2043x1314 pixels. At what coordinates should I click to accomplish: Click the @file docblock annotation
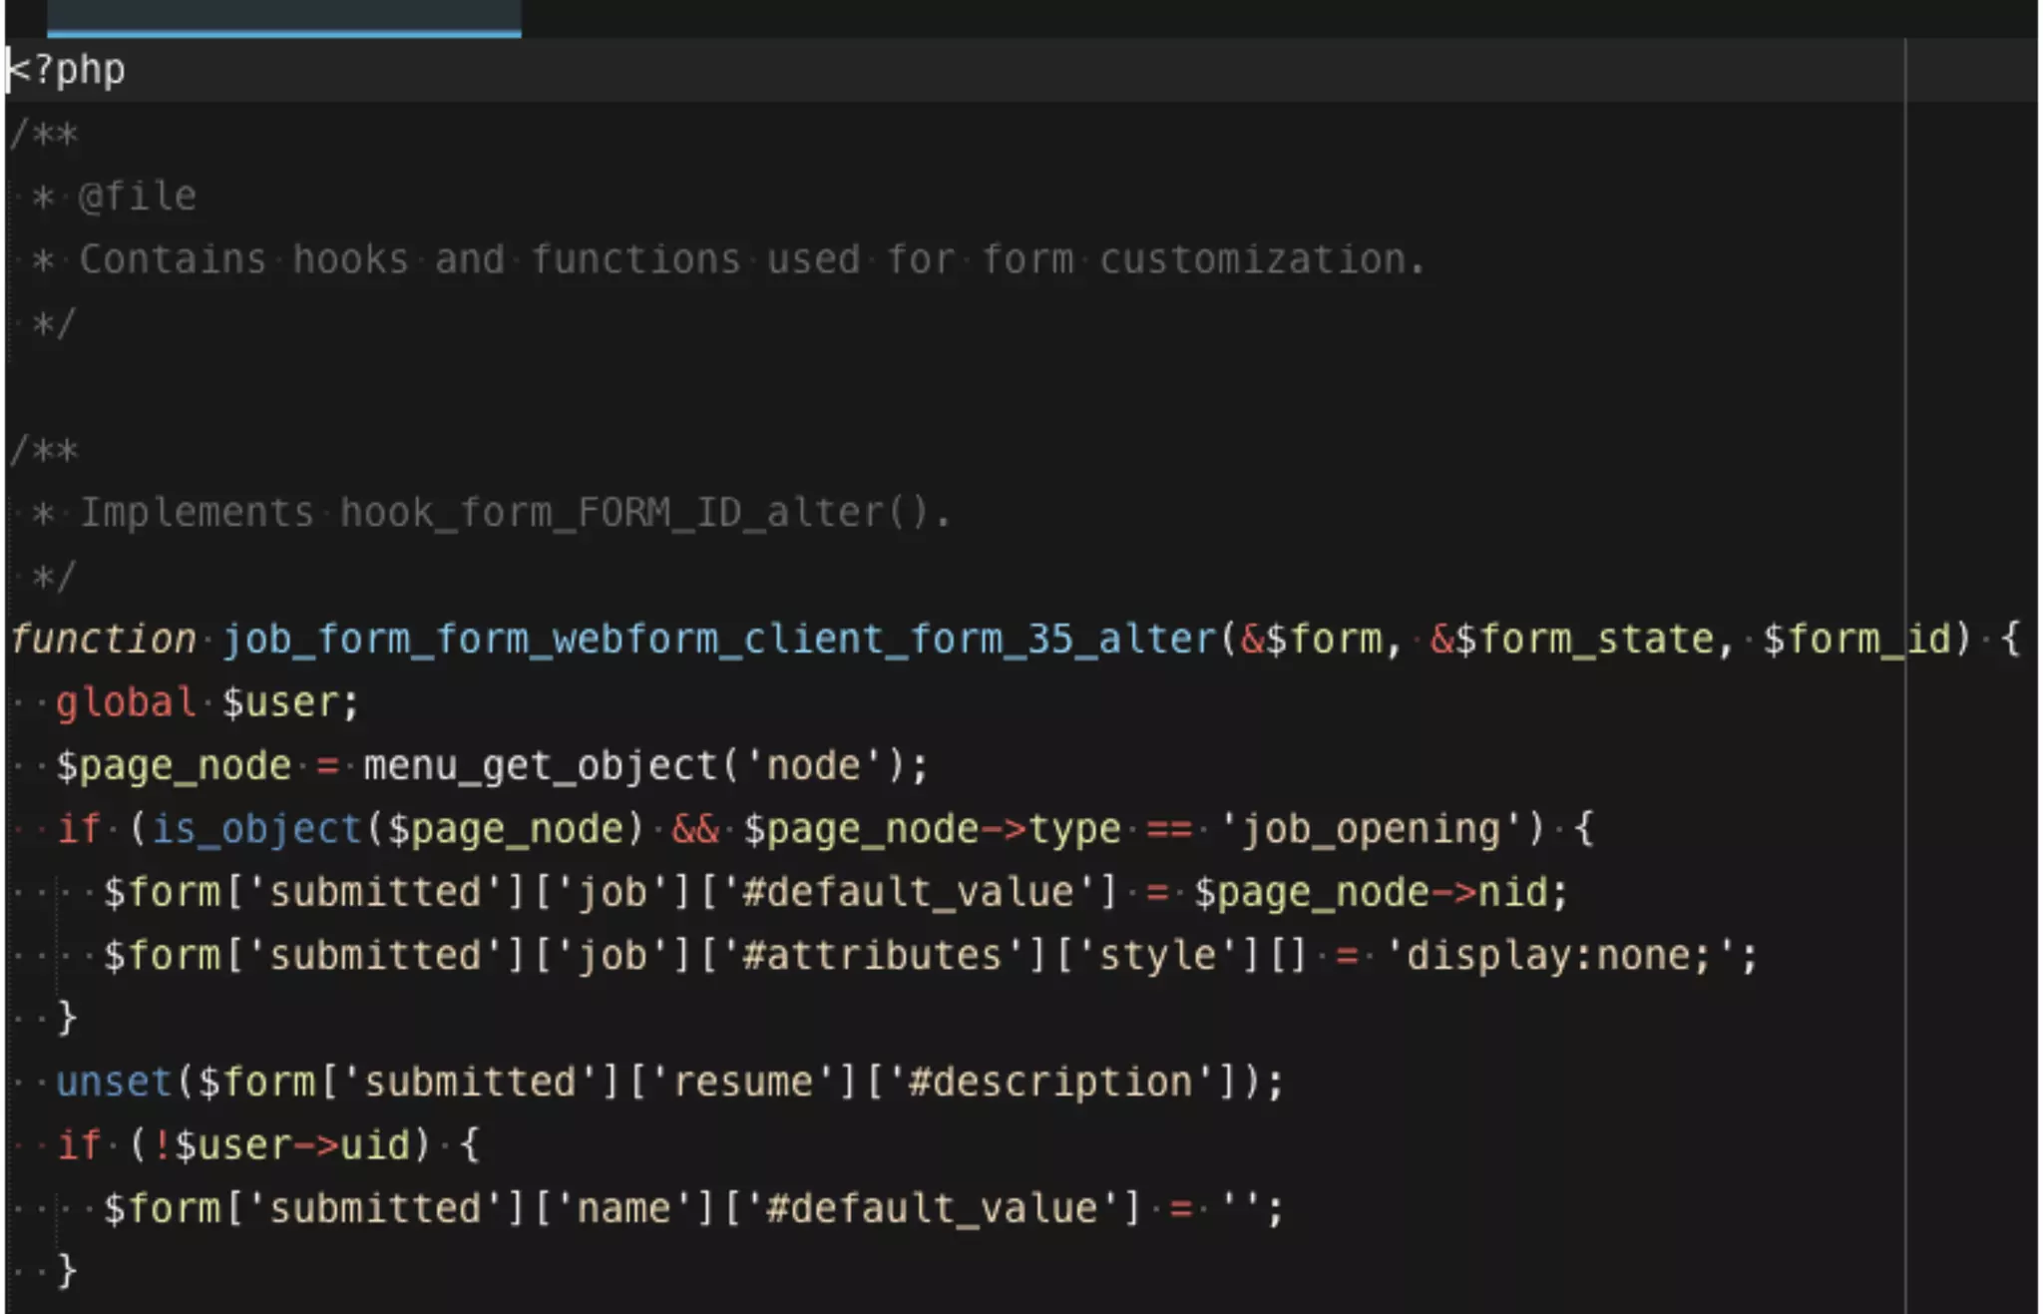(x=138, y=197)
